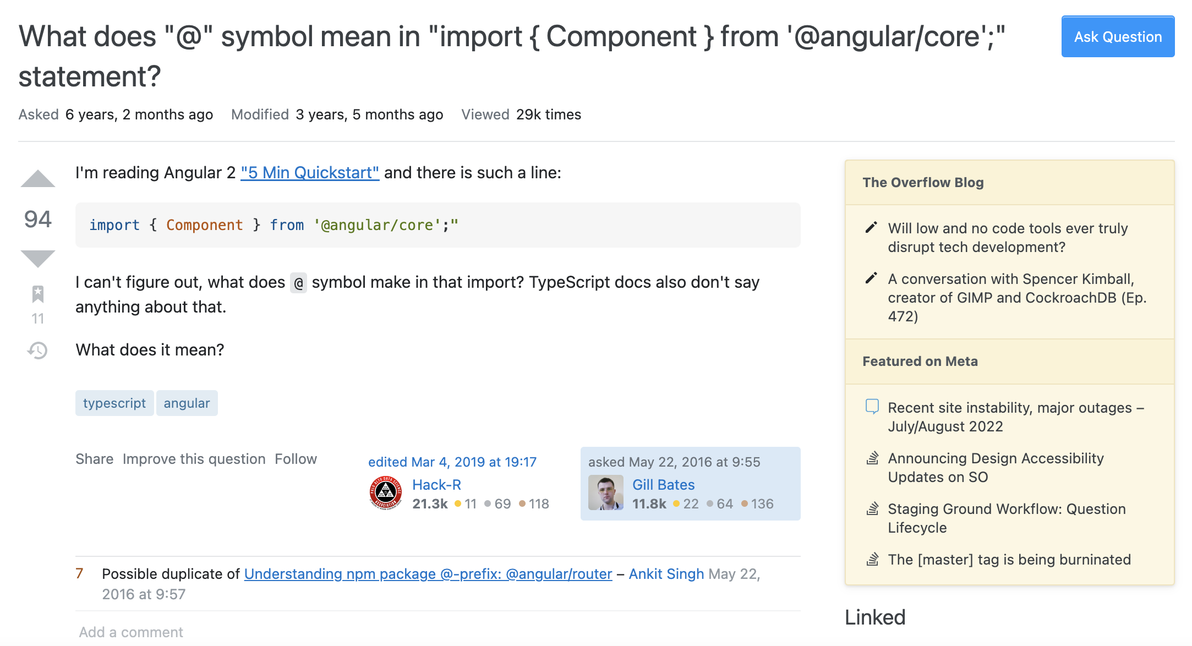
Task: Open the post activity history icon
Action: [x=38, y=351]
